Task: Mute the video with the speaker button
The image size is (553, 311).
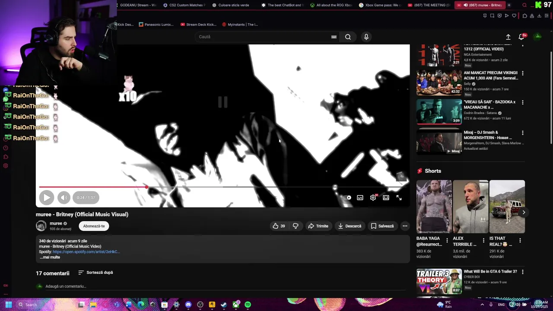Action: click(x=64, y=197)
